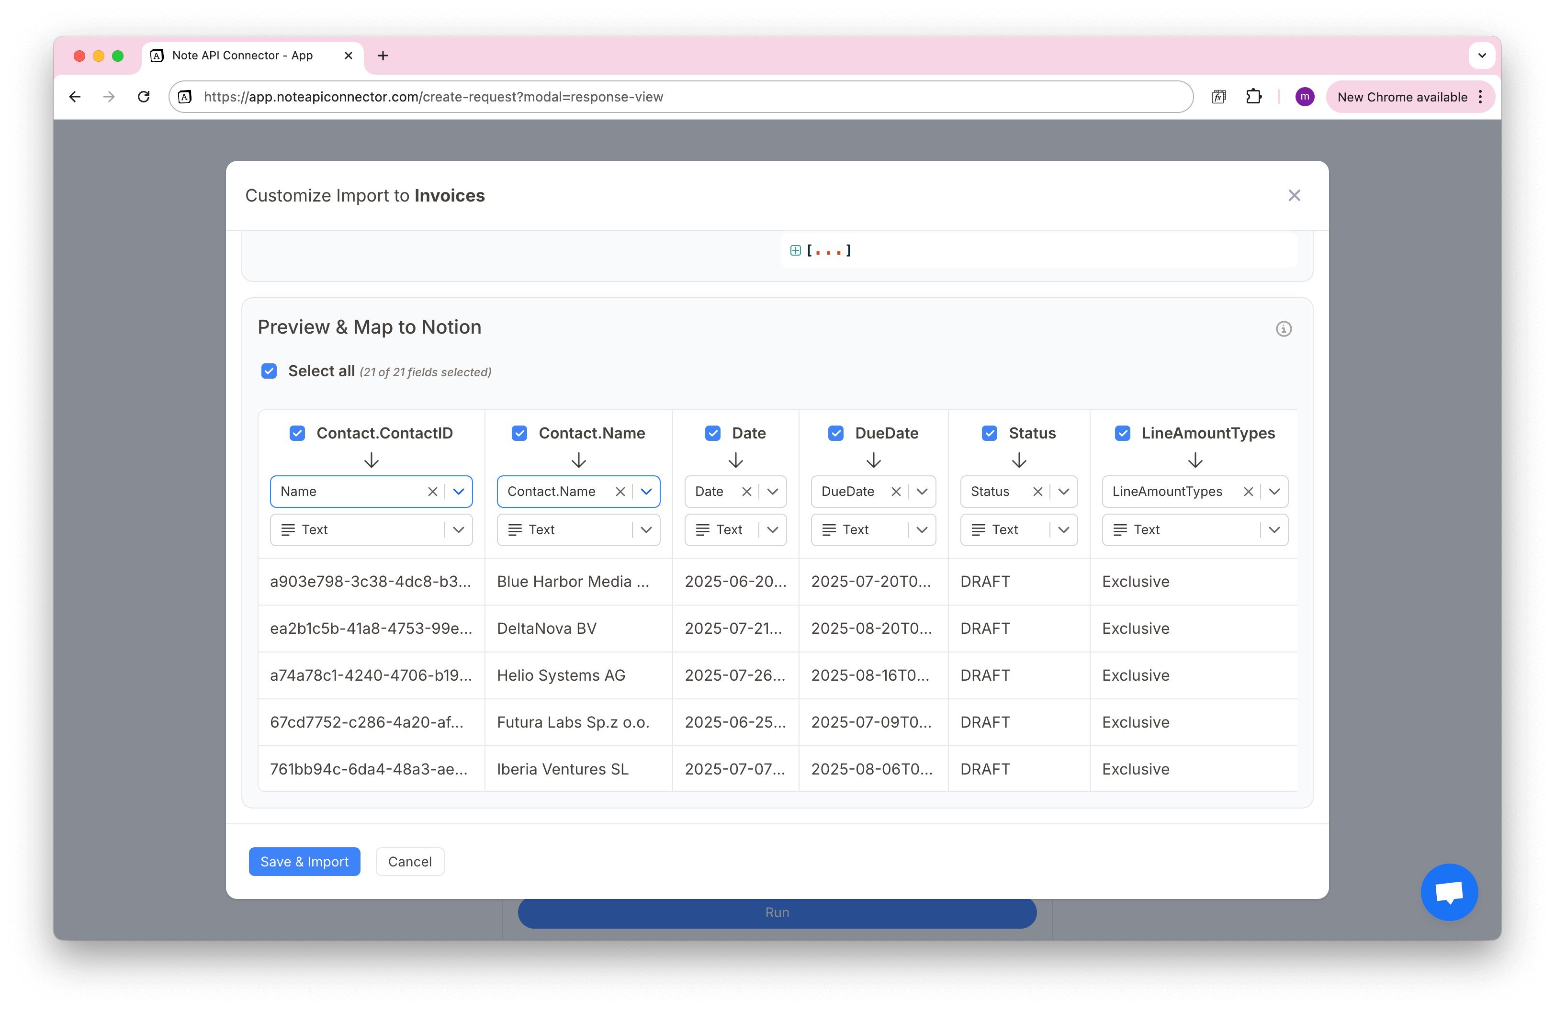1555x1011 pixels.
Task: View site info icon in address bar
Action: click(x=186, y=97)
